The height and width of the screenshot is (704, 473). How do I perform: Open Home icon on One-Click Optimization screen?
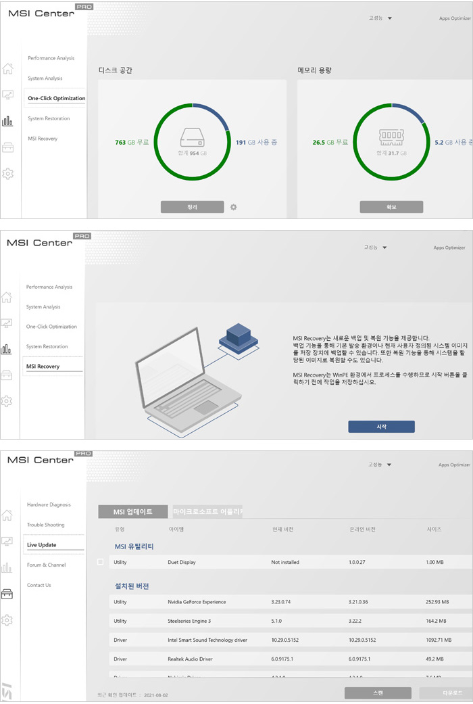coord(7,69)
